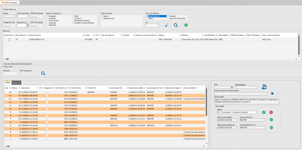Click the red X reject icon next to Status
Screen dimensions: 302x150
[x=271, y=112]
